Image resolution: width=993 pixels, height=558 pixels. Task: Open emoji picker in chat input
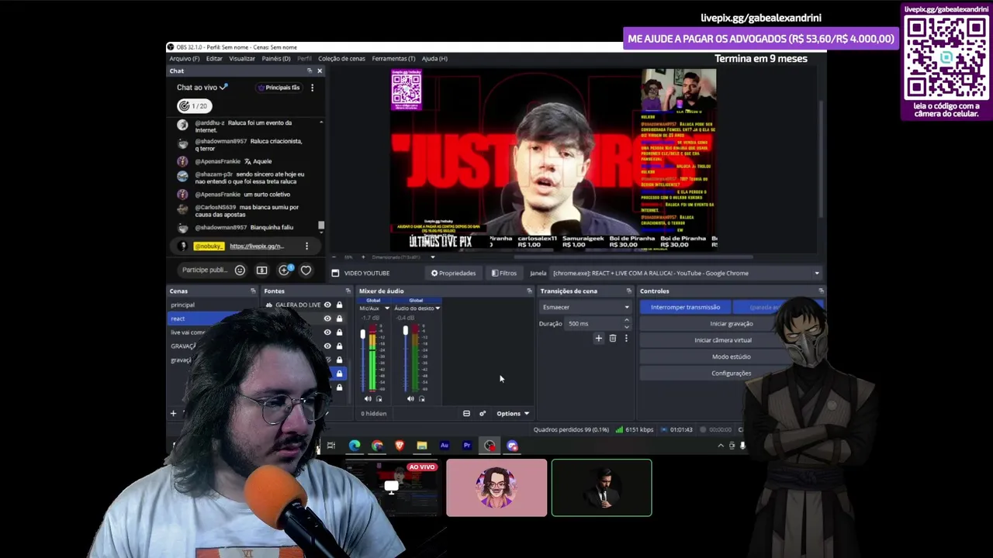pos(240,270)
